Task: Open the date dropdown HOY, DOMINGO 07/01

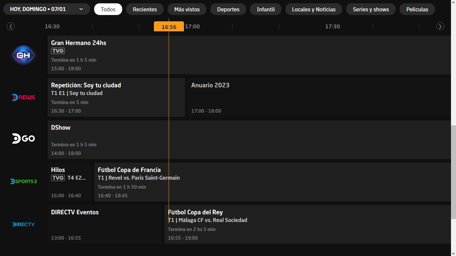Action: (47, 9)
